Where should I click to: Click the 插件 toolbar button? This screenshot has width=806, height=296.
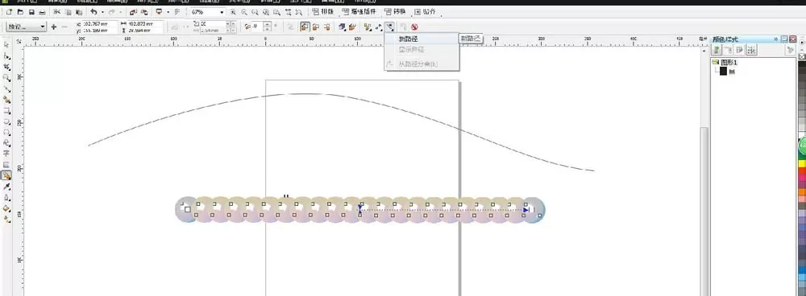pos(359,12)
